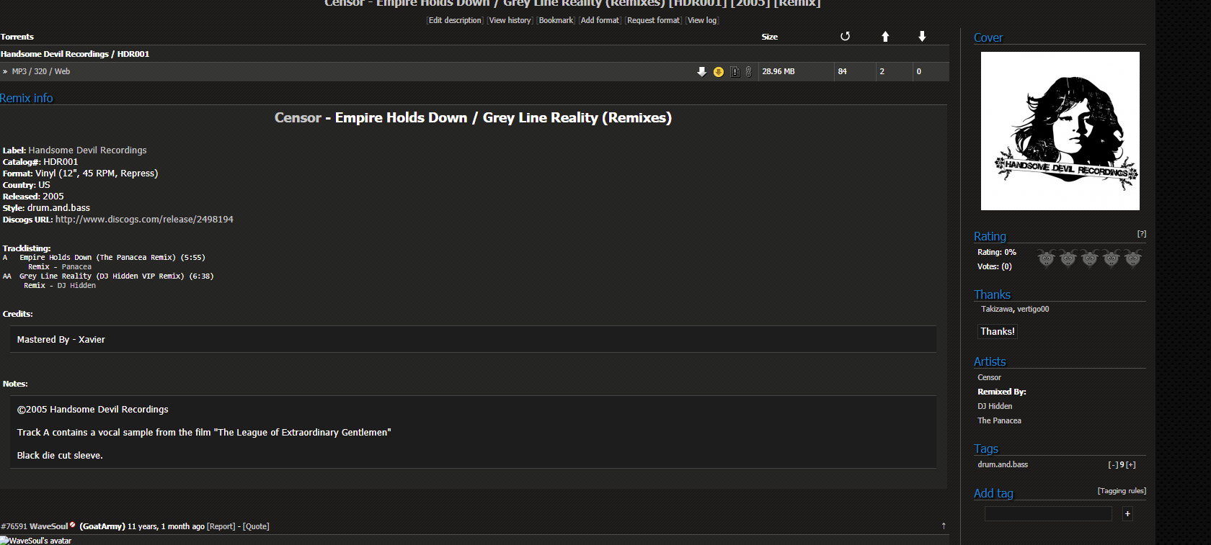The image size is (1211, 545).
Task: Upvote the drum.and.bass tag with [+]
Action: (1131, 465)
